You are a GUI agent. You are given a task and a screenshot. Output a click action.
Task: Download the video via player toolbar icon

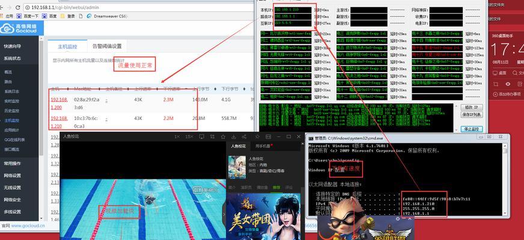coord(234,137)
